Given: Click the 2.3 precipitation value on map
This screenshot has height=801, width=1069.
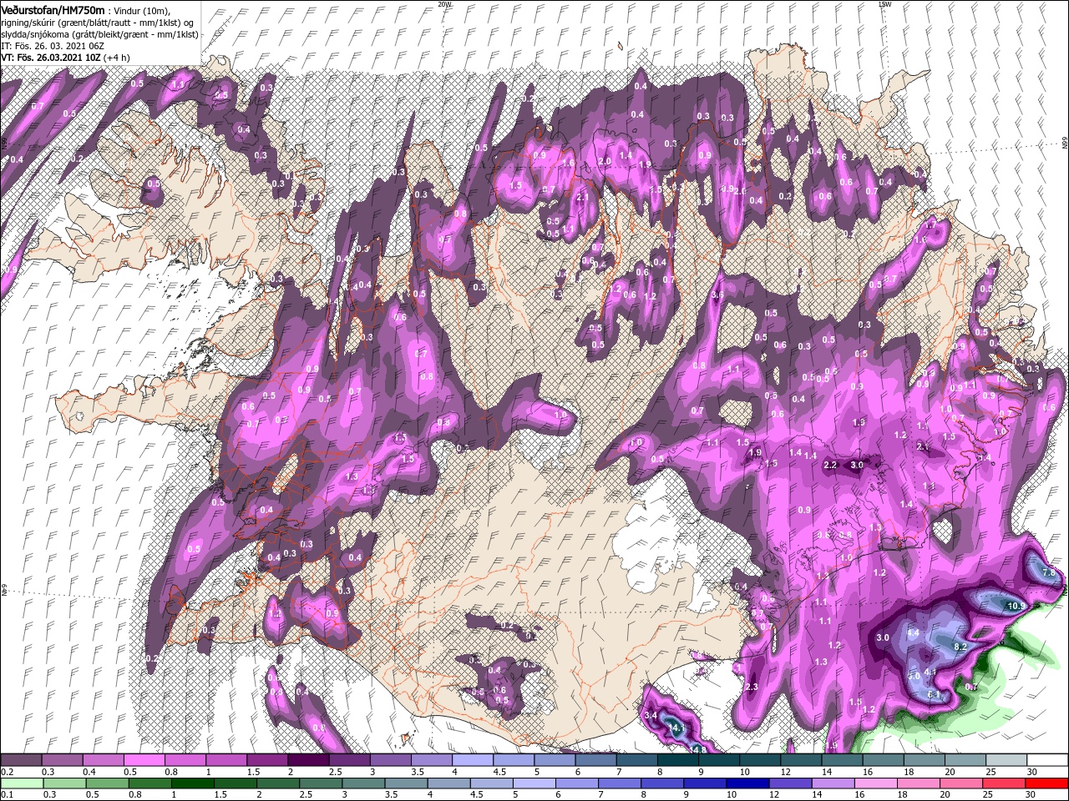Looking at the screenshot, I should (750, 687).
